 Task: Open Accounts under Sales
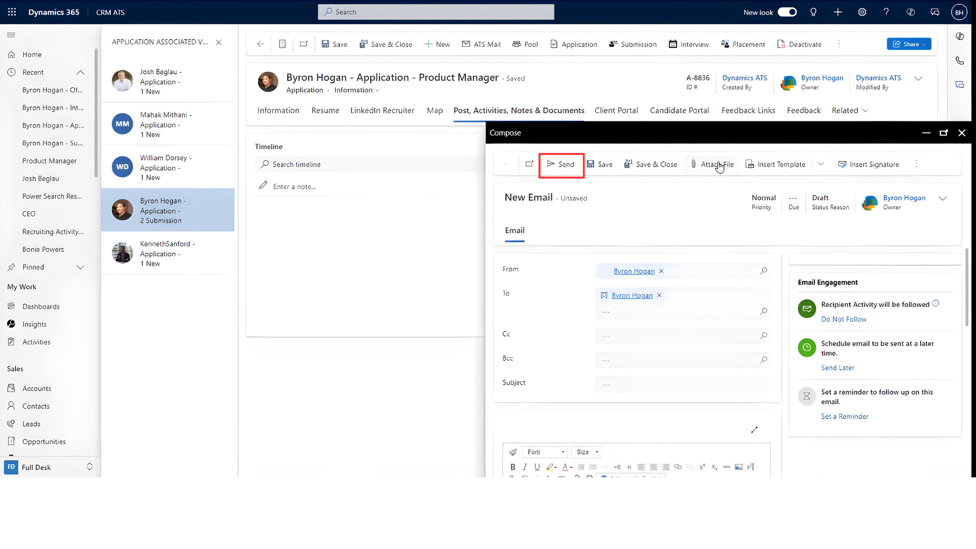click(37, 388)
